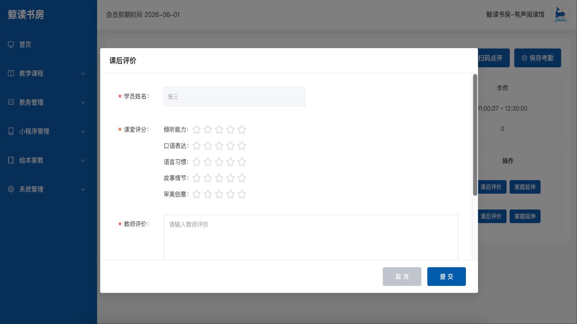Click the 小程序管理 phone icon

11,131
